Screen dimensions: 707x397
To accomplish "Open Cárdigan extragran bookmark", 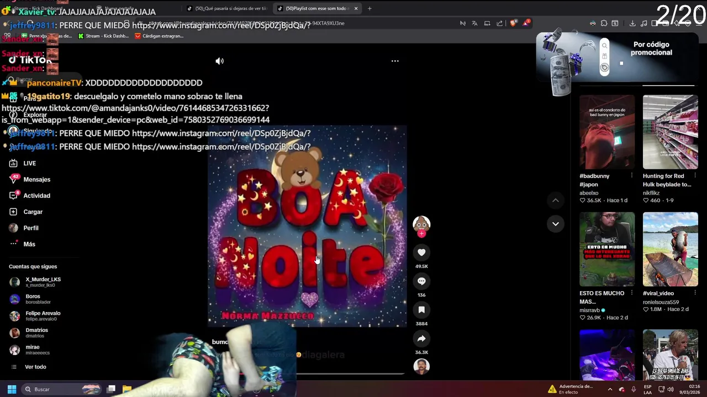I will [159, 36].
